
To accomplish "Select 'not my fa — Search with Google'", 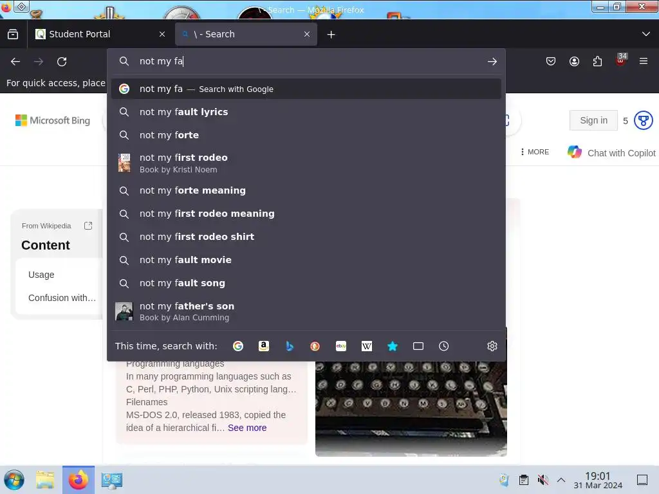I will [306, 89].
